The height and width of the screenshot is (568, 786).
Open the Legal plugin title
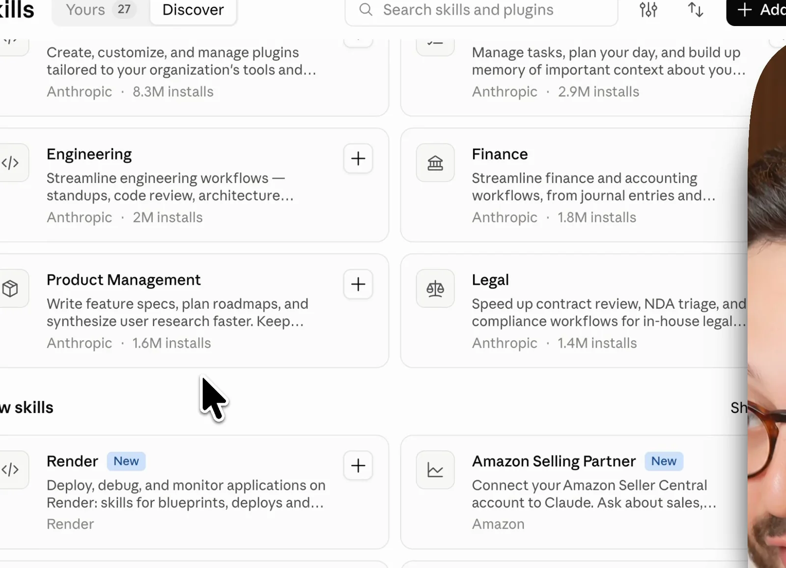[490, 280]
